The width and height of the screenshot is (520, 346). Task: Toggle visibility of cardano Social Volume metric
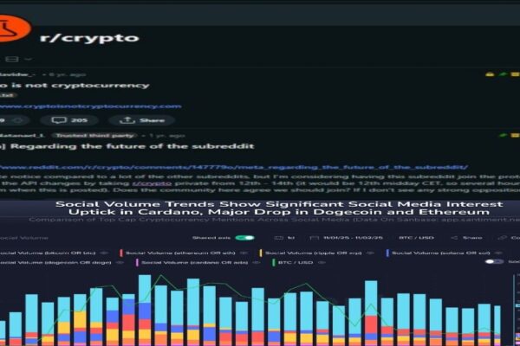256,263
